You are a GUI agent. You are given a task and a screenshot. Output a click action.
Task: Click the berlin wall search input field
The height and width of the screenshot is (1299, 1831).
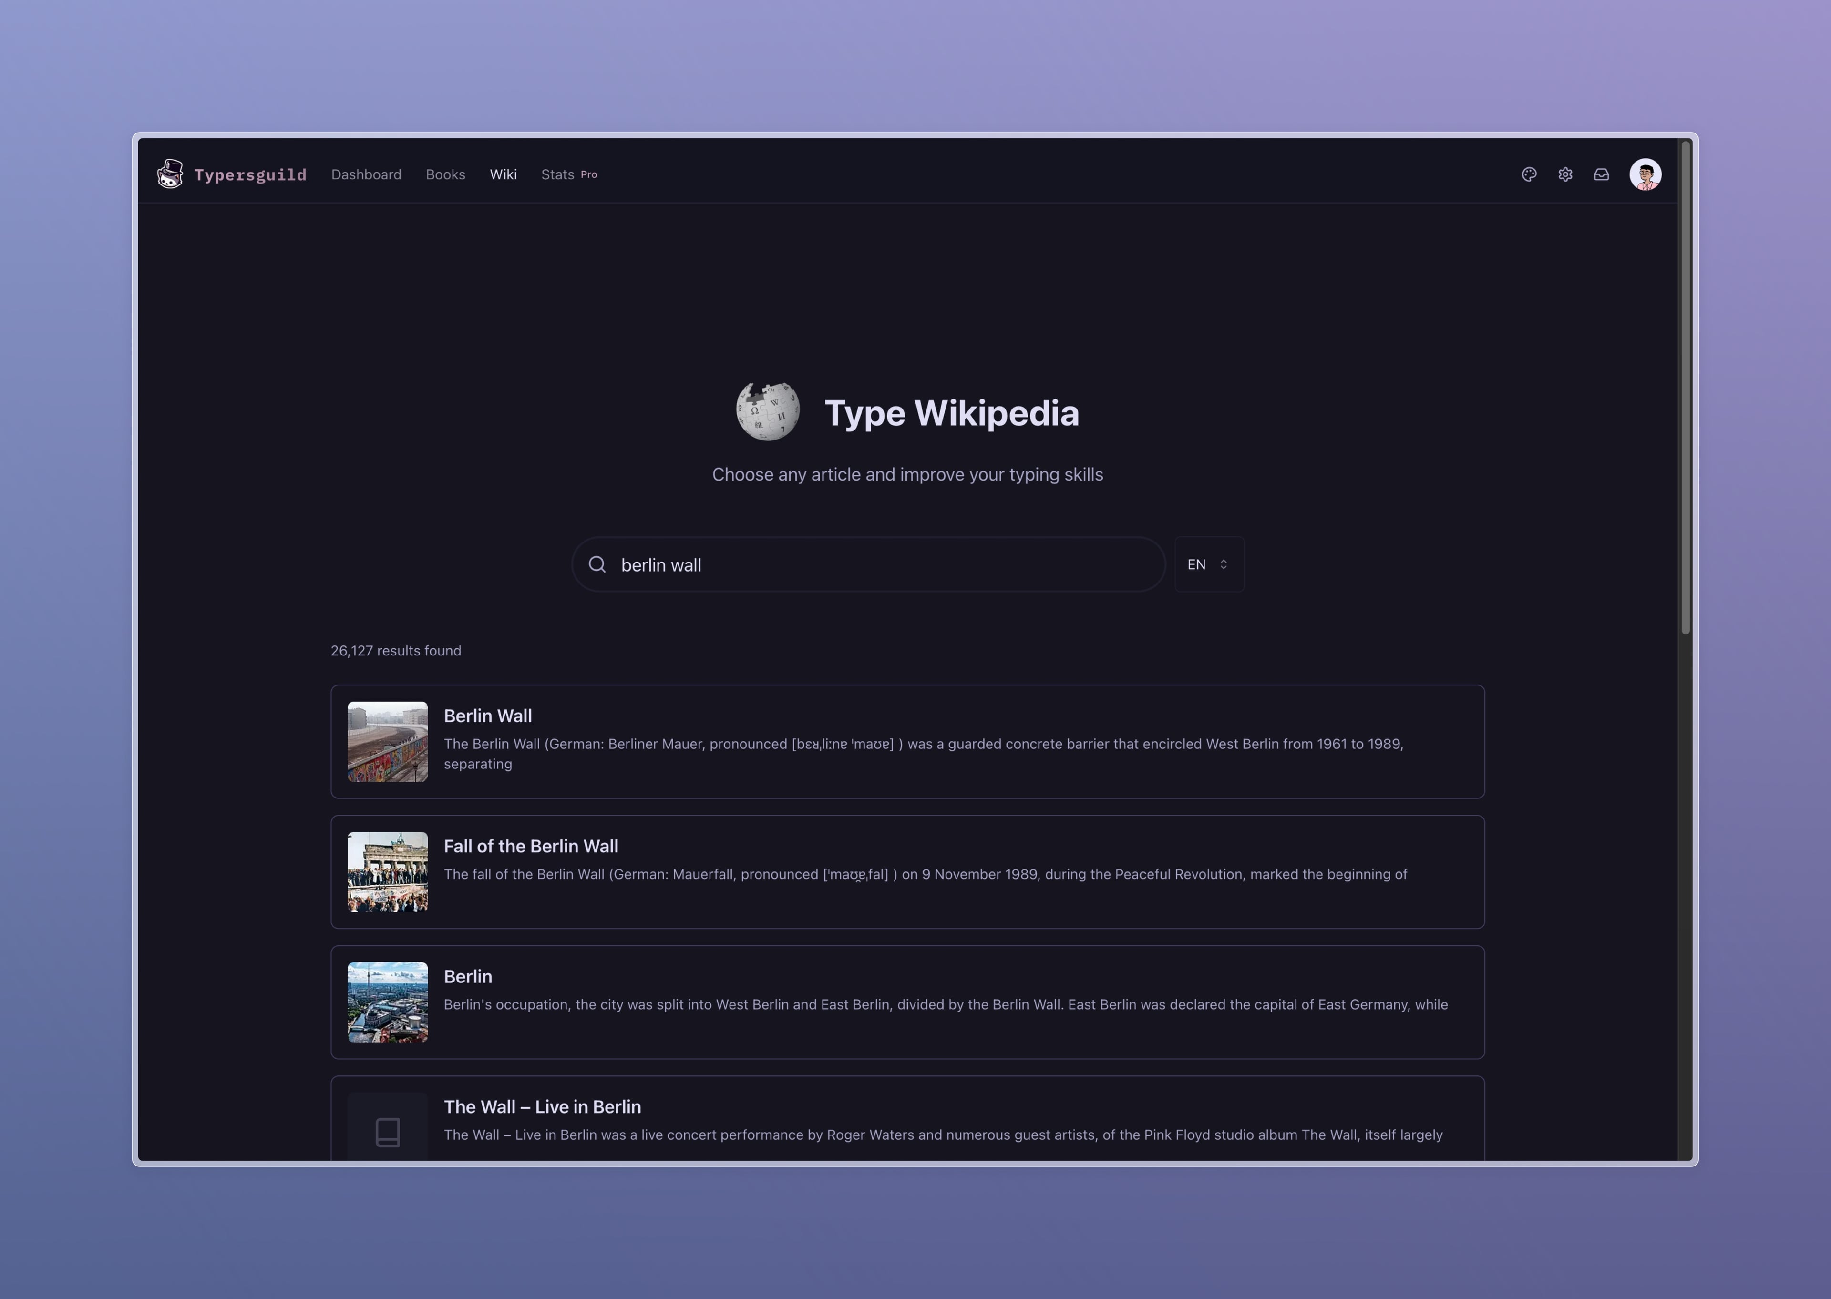[868, 564]
